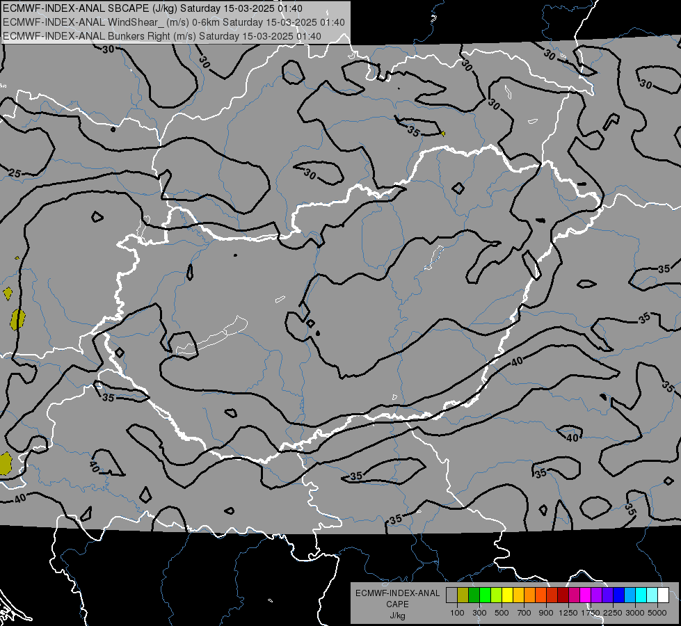Pick the indigo swatch left of 2250

tap(607, 595)
